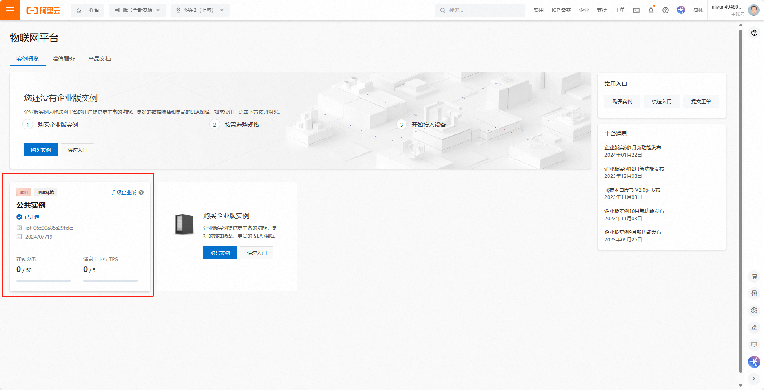Image resolution: width=764 pixels, height=390 pixels.
Task: Click the user avatar picture
Action: 753,10
